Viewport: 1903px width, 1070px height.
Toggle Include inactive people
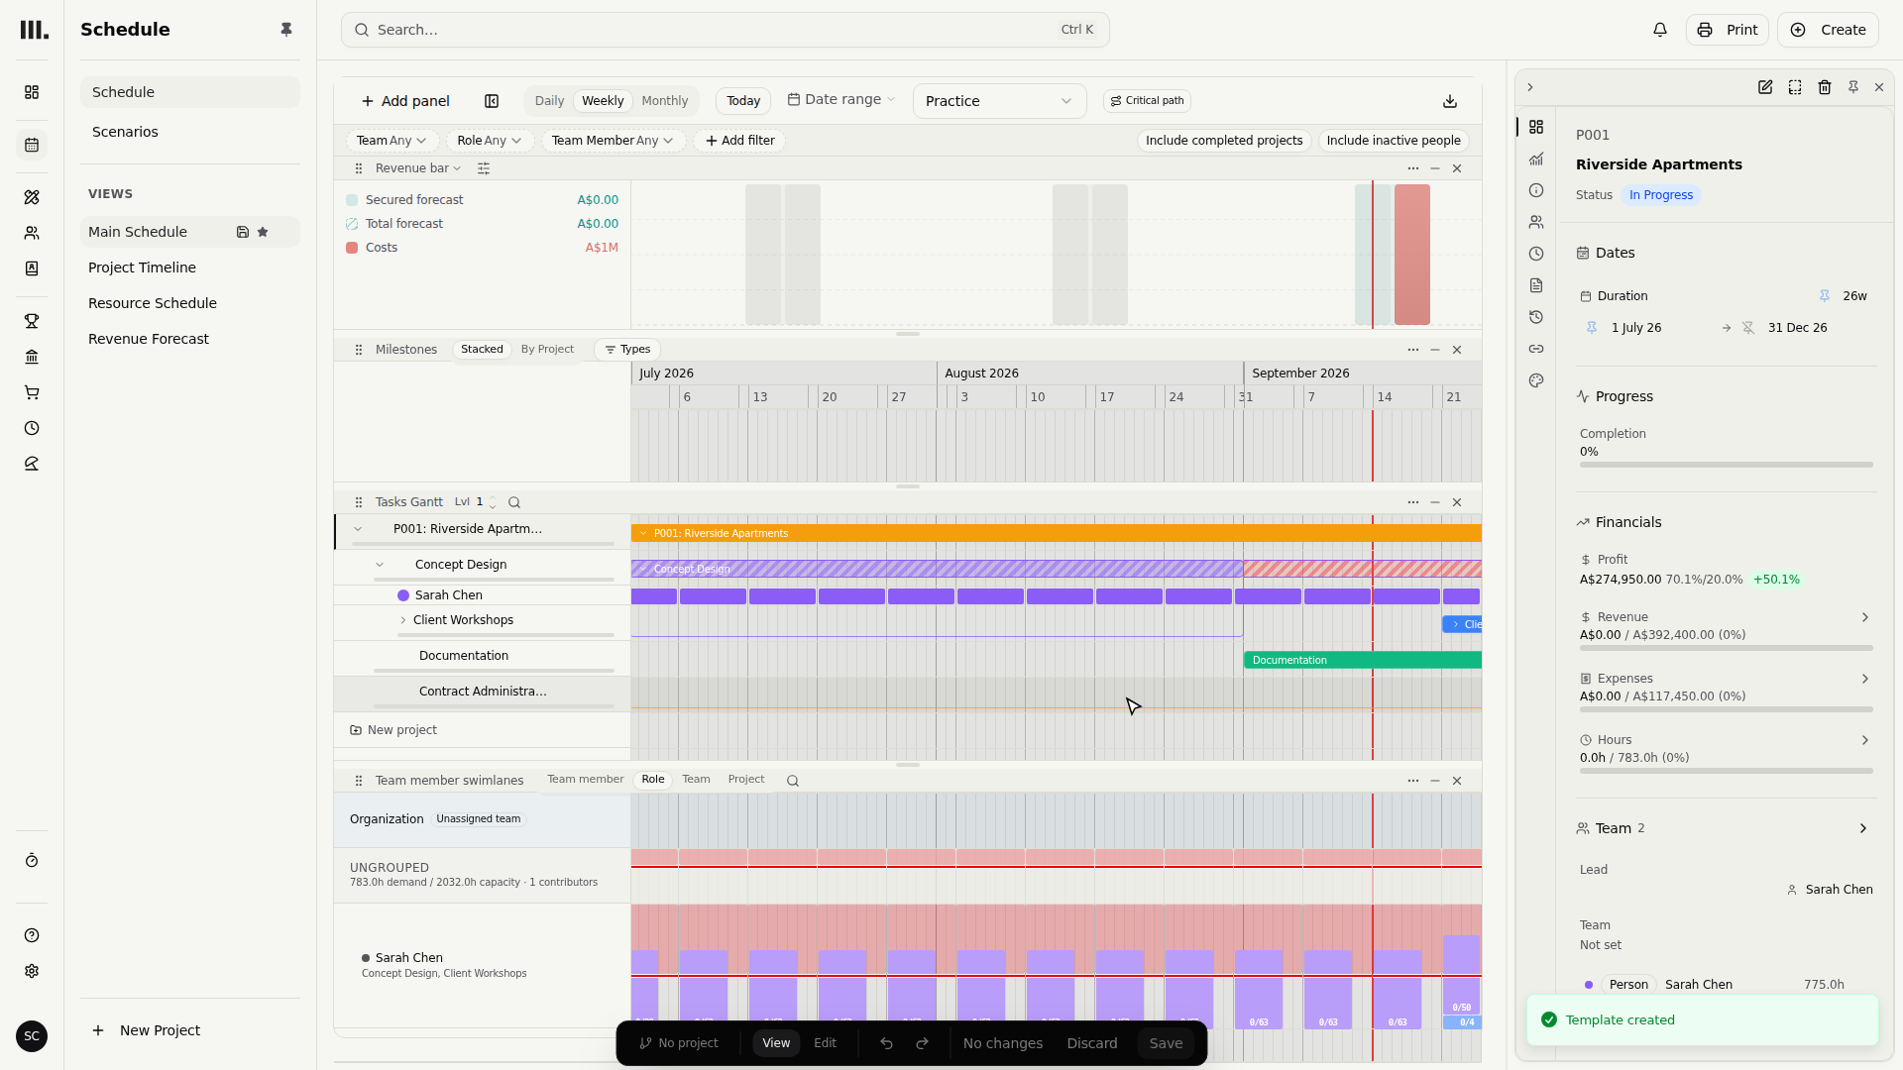tap(1394, 141)
